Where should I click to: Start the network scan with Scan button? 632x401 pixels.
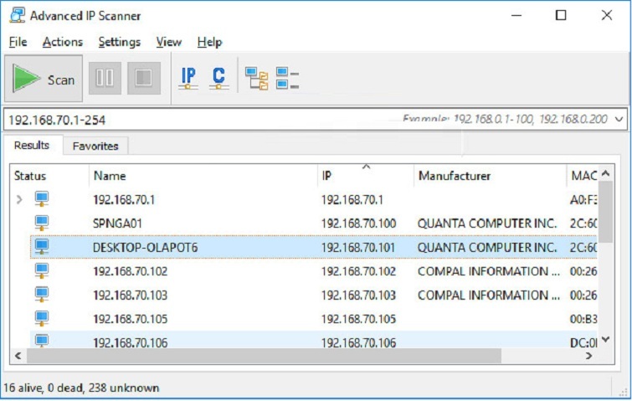(x=44, y=80)
